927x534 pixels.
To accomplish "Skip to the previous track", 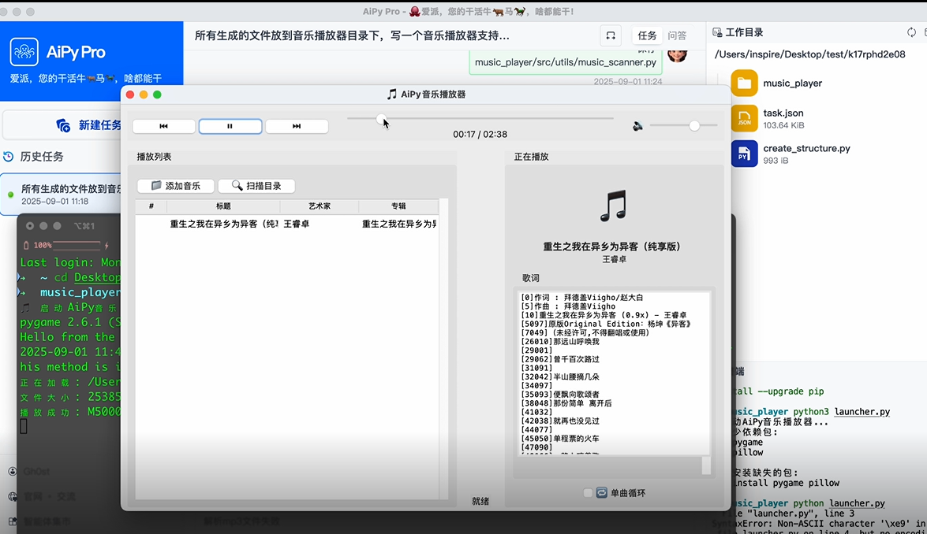I will coord(164,126).
